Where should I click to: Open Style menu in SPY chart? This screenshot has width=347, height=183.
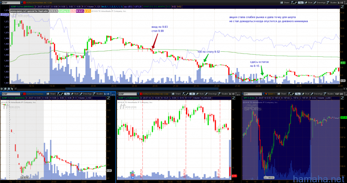[306, 94]
